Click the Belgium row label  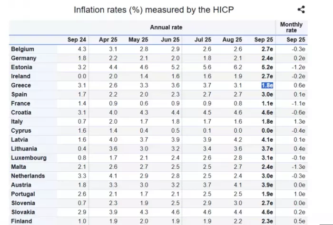(22, 49)
